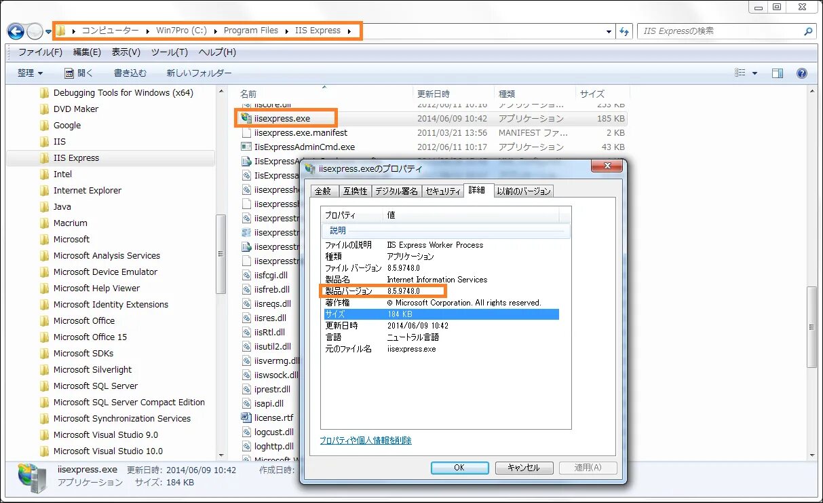Click the change view icon
Viewport: 823px width, 503px height.
click(740, 73)
